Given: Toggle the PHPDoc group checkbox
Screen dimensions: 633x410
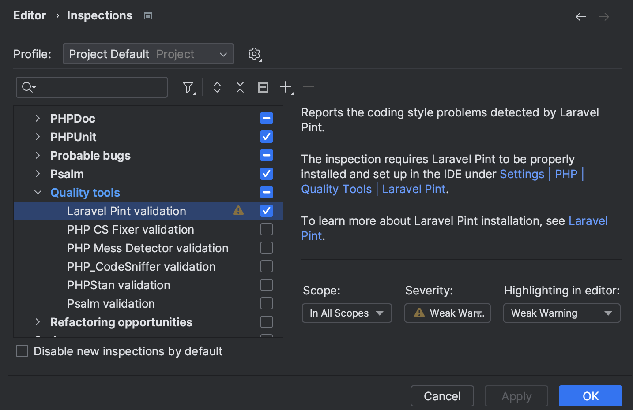Looking at the screenshot, I should coord(267,118).
